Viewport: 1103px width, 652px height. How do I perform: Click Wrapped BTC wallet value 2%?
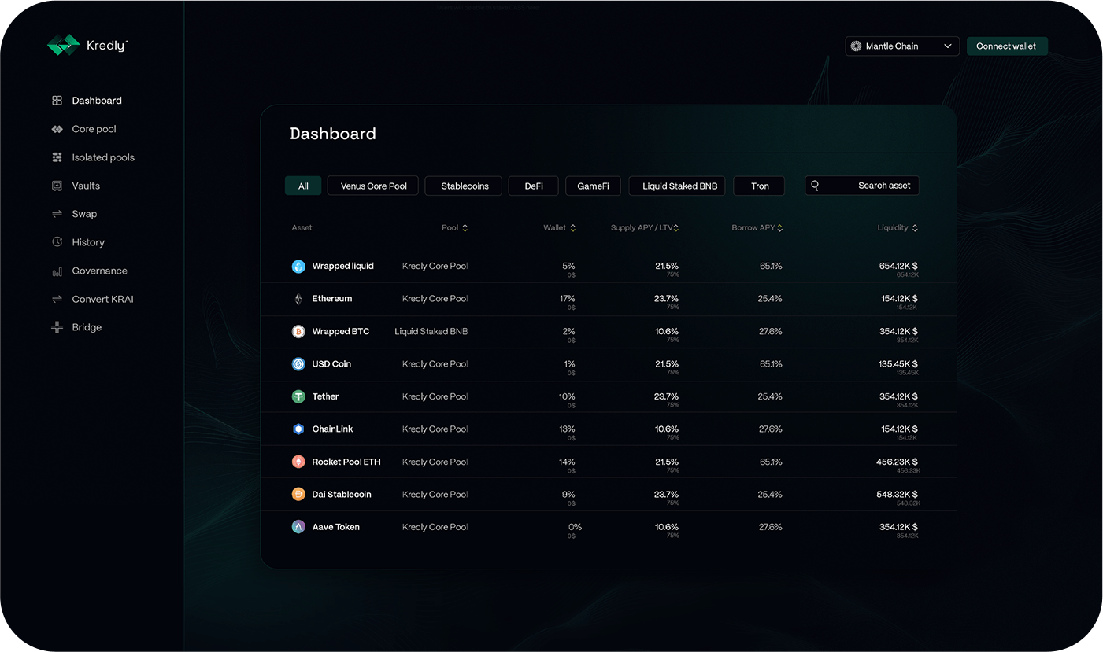(569, 332)
